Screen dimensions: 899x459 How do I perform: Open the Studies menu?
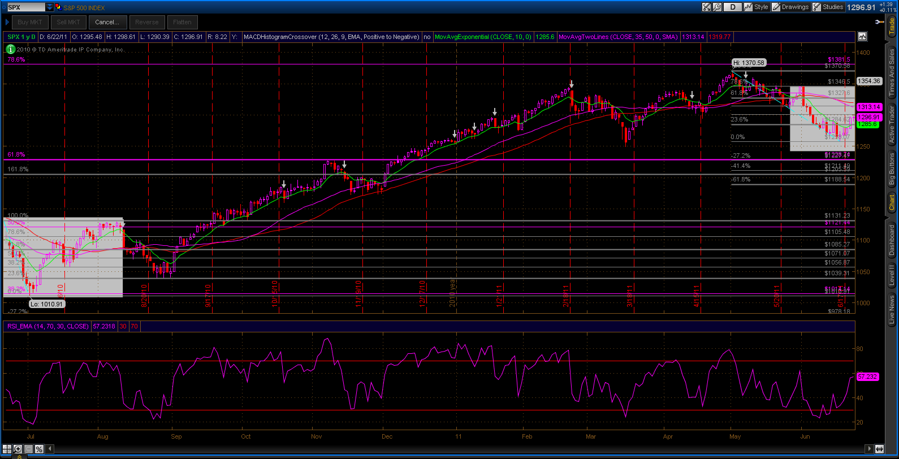pos(828,7)
